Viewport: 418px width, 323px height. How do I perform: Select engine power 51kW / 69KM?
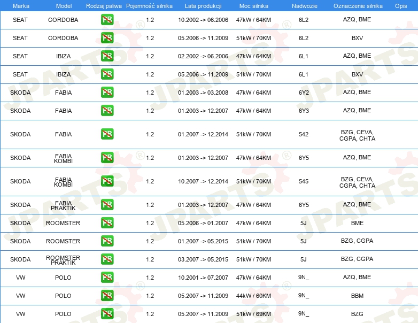coord(253,314)
